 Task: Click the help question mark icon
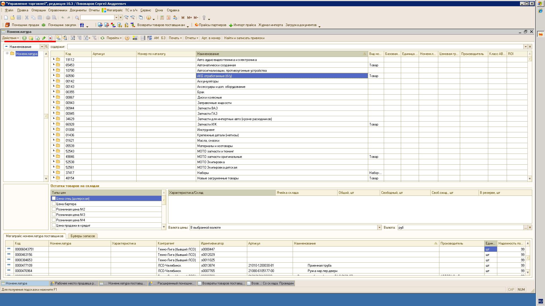[x=127, y=38]
